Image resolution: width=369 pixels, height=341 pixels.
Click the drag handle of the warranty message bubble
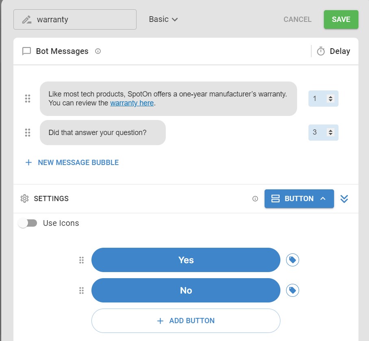(x=28, y=99)
